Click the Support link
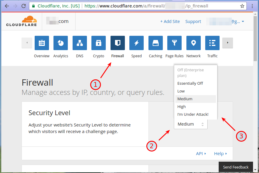 (x=193, y=21)
